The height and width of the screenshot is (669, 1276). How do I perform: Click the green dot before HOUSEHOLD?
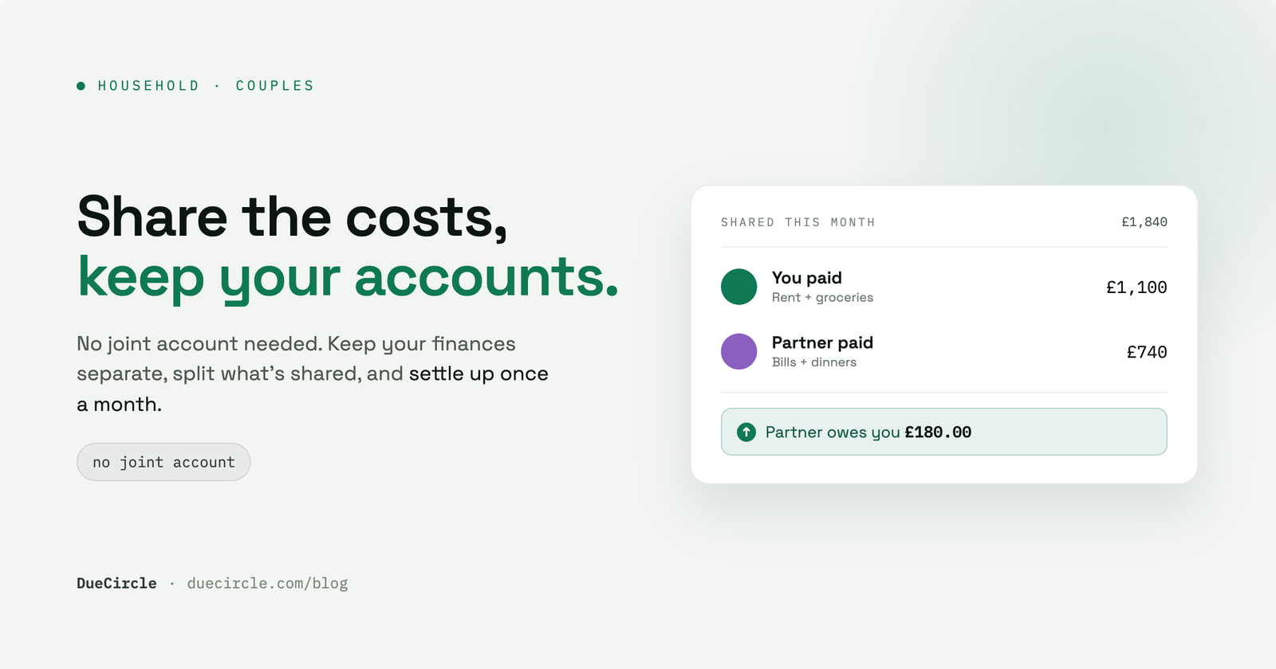coord(81,86)
